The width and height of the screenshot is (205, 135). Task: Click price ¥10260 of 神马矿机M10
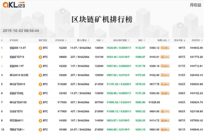(x=62, y=84)
